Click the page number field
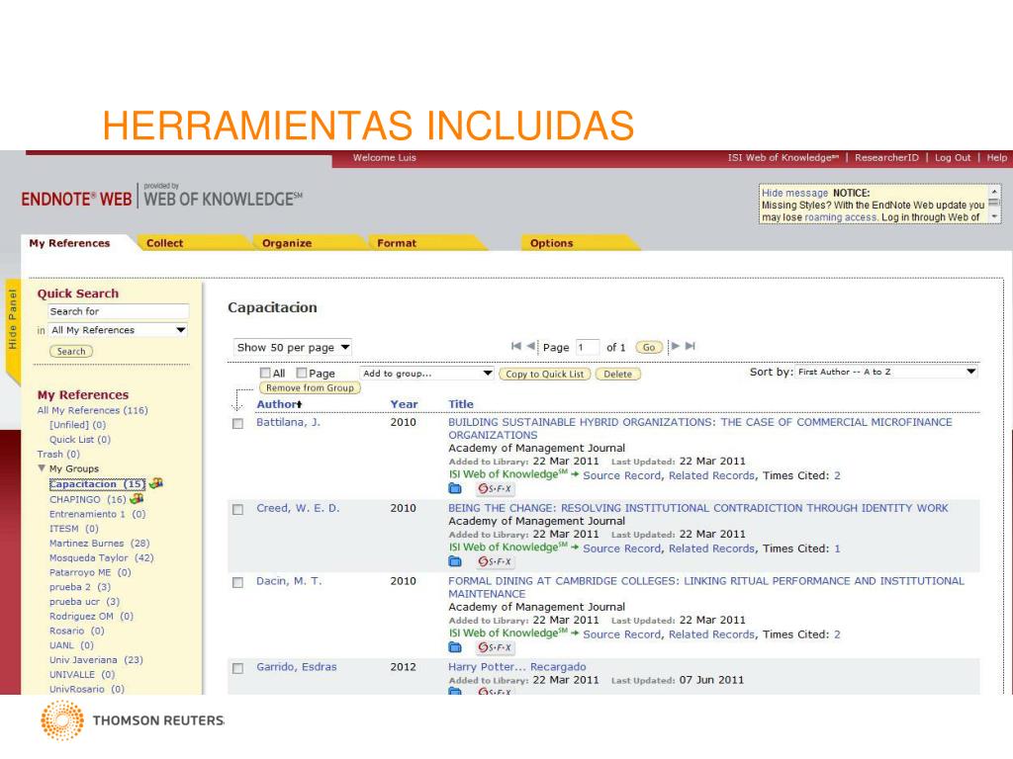The image size is (1013, 759). pyautogui.click(x=588, y=347)
